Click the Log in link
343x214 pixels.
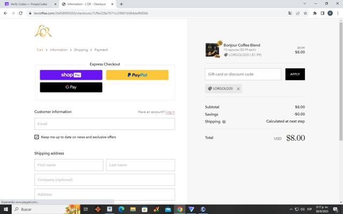170,112
